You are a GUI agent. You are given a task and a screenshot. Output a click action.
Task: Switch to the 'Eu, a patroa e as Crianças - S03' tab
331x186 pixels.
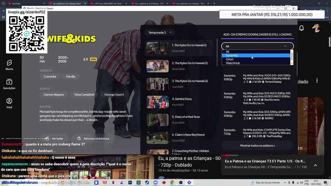tap(149, 3)
